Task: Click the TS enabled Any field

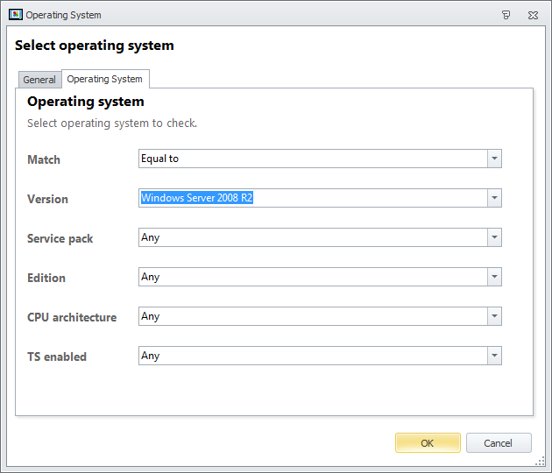Action: 313,356
